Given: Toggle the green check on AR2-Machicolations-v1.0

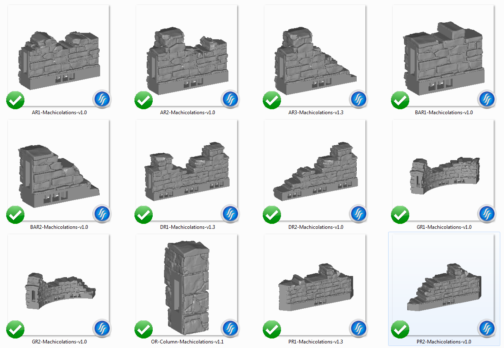Looking at the screenshot, I should (144, 100).
